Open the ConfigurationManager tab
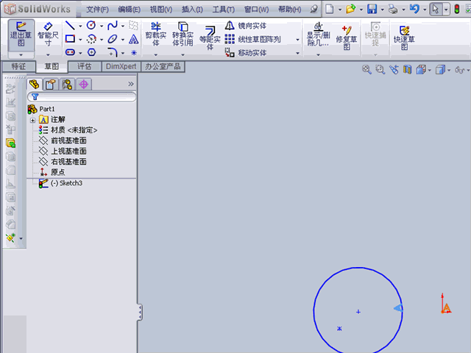 tap(67, 85)
